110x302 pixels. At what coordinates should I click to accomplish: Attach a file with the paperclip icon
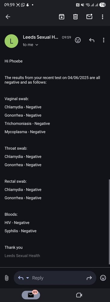click(x=7, y=278)
